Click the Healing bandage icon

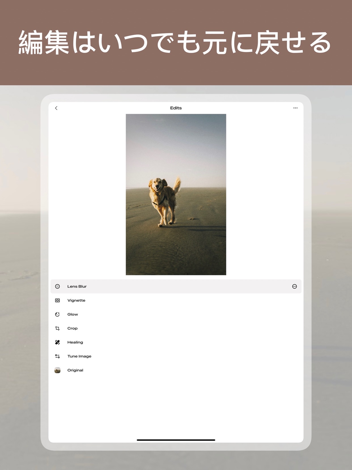click(58, 342)
